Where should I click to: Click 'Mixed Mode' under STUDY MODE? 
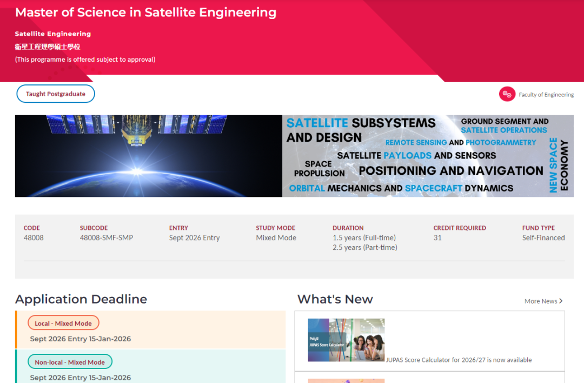tap(276, 237)
